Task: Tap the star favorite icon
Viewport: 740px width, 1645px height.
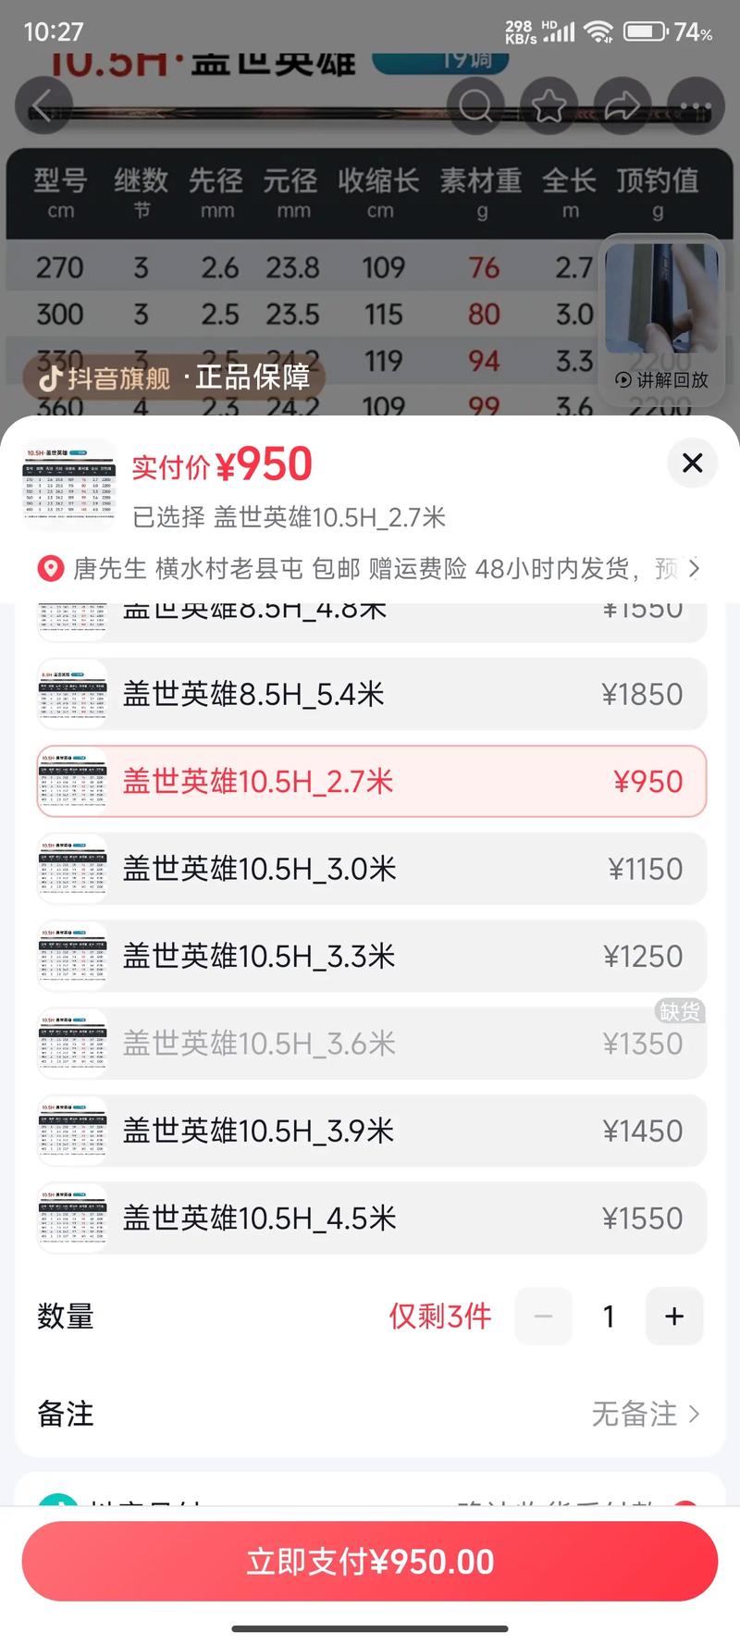Action: tap(549, 106)
